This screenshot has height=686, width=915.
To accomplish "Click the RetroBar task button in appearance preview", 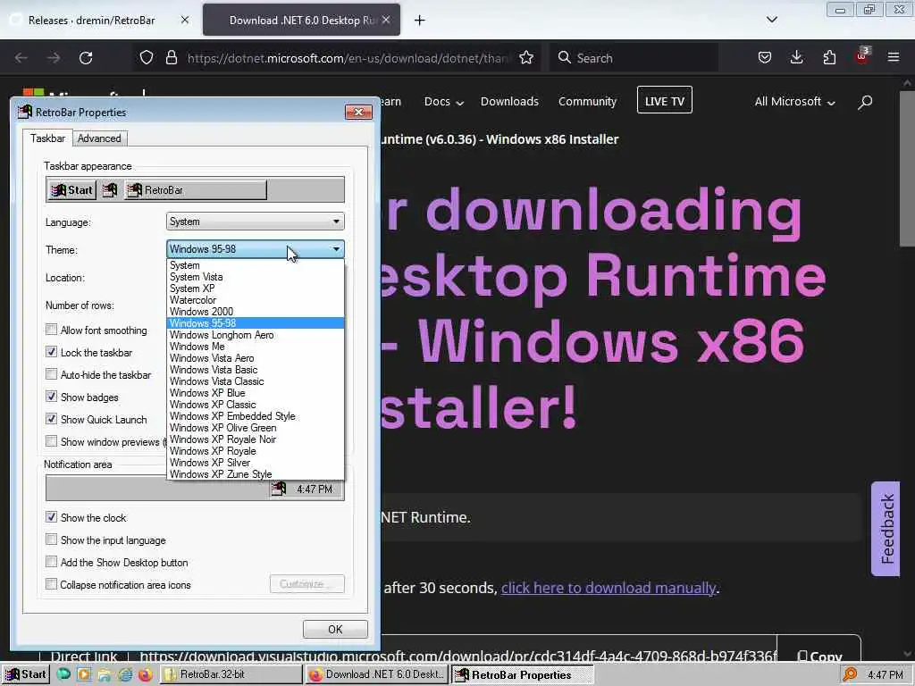I will point(196,190).
